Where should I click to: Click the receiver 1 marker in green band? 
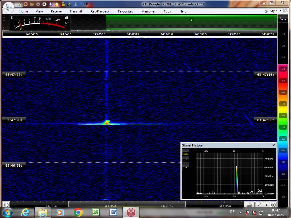click(x=192, y=20)
